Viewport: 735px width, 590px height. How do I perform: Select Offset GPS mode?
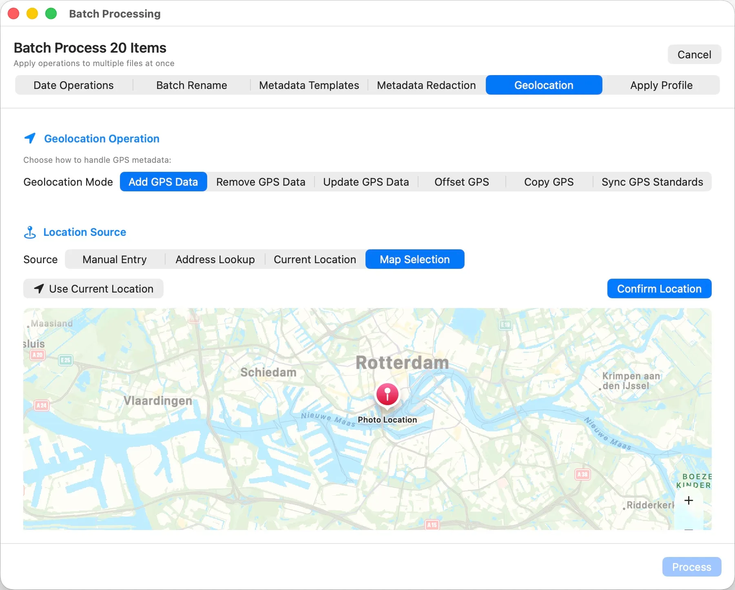(x=461, y=182)
